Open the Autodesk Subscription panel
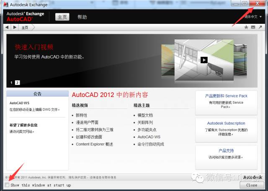Viewport: 268px width, 191px height. 226,123
